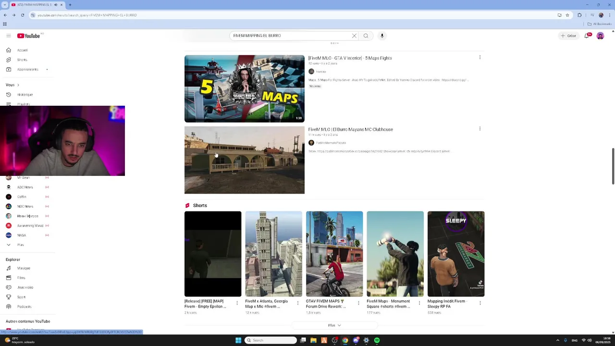
Task: Open channel avatar of El Burro video
Action: (x=311, y=143)
